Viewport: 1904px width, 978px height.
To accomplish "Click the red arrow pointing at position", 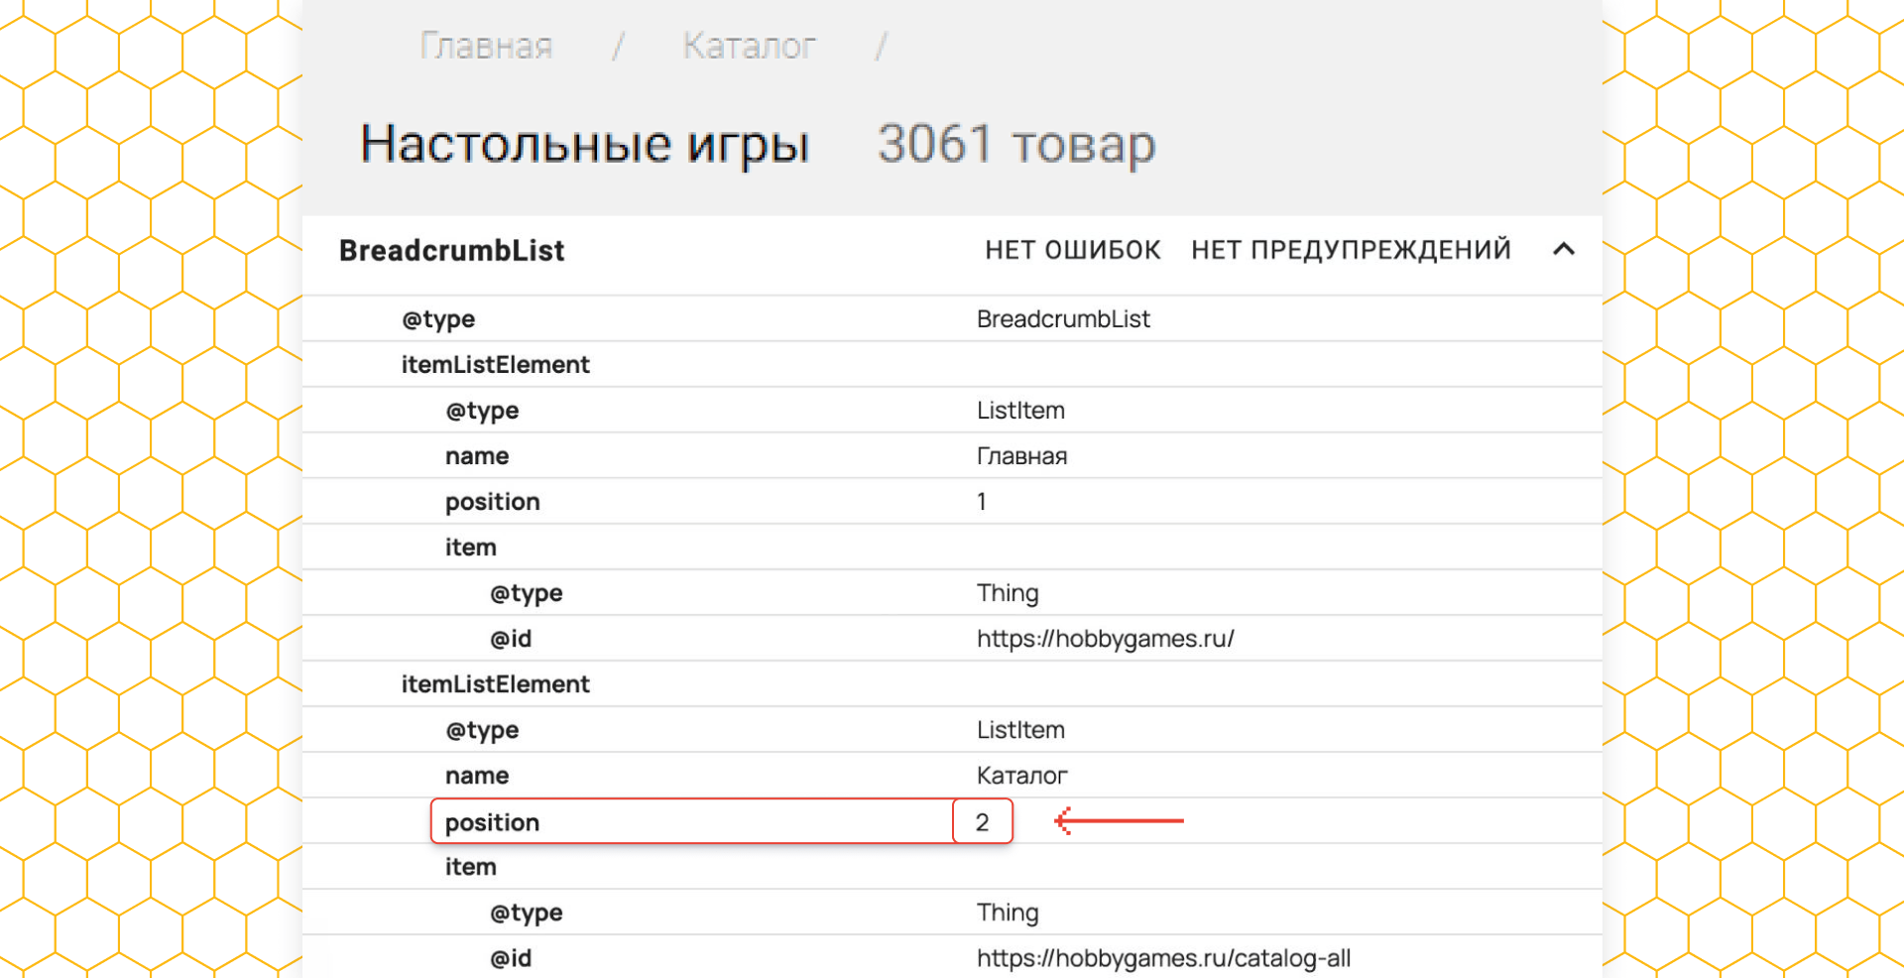I will 1119,821.
